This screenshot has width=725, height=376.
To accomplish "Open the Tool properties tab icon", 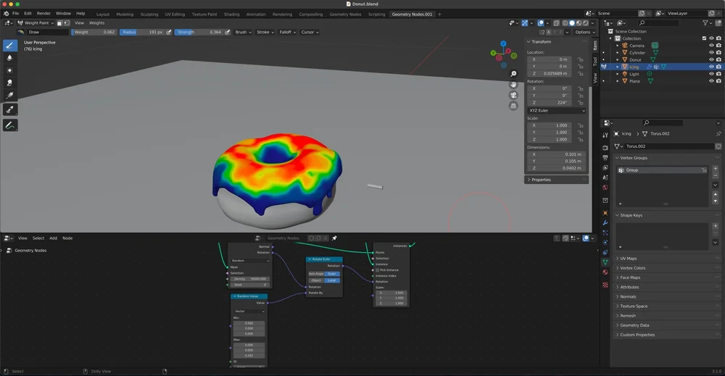I will coord(605,135).
